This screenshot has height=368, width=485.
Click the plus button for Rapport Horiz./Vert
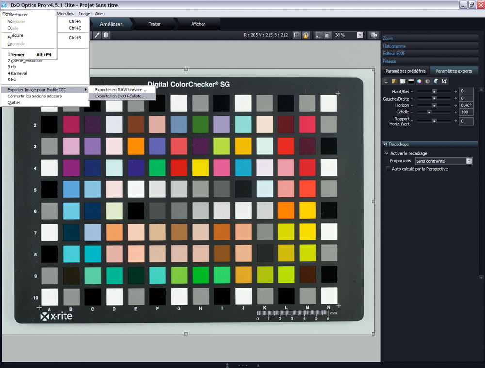(455, 121)
